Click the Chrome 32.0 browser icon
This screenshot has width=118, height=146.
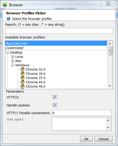pyautogui.click(x=23, y=69)
